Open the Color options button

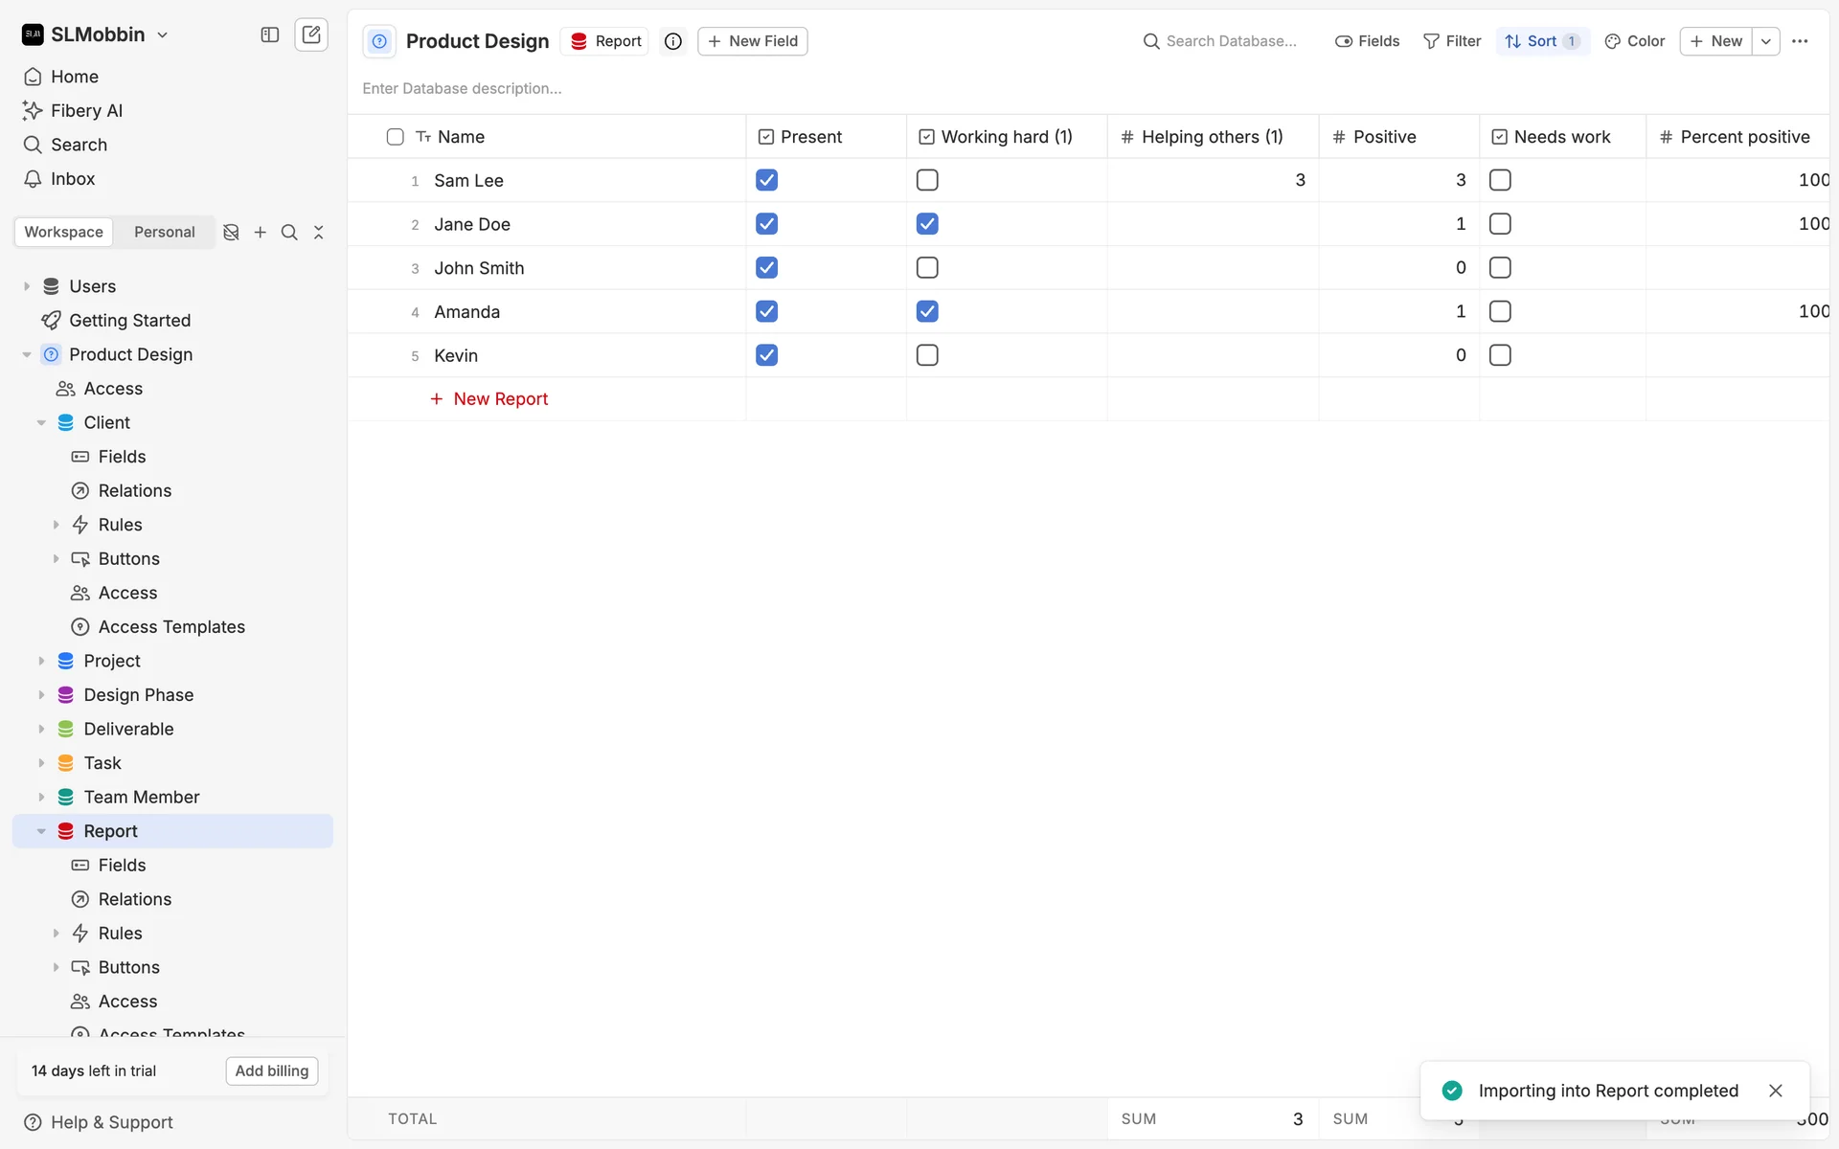point(1635,41)
